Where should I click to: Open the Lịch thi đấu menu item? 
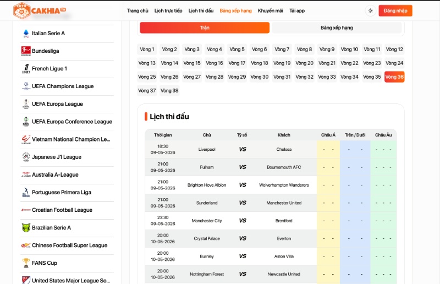[201, 10]
